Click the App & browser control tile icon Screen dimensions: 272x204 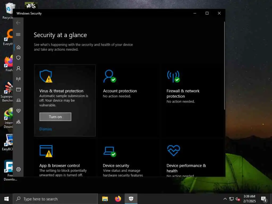46,151
